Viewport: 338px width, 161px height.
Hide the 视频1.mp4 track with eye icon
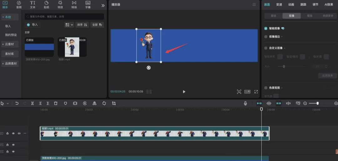pyautogui.click(x=13, y=133)
